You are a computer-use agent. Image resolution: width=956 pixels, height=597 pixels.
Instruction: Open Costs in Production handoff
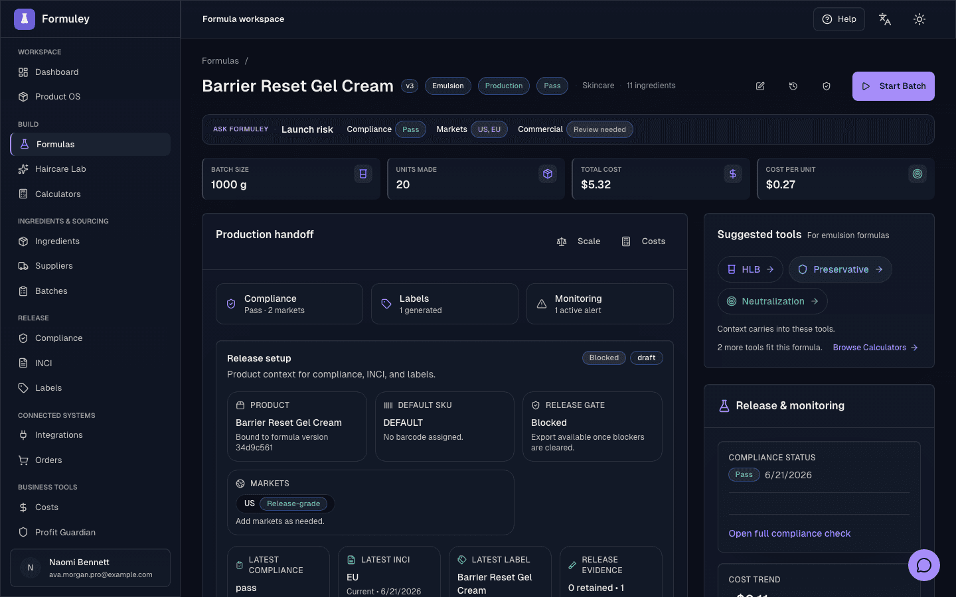pos(643,241)
